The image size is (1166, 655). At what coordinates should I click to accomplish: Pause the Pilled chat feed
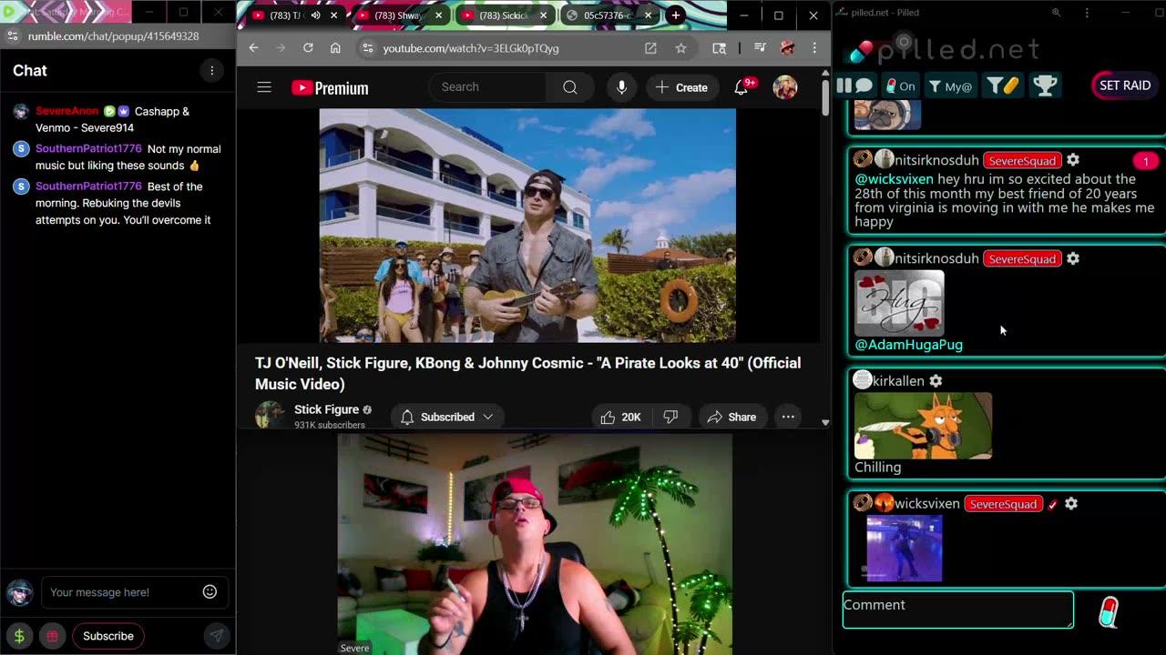tap(855, 86)
